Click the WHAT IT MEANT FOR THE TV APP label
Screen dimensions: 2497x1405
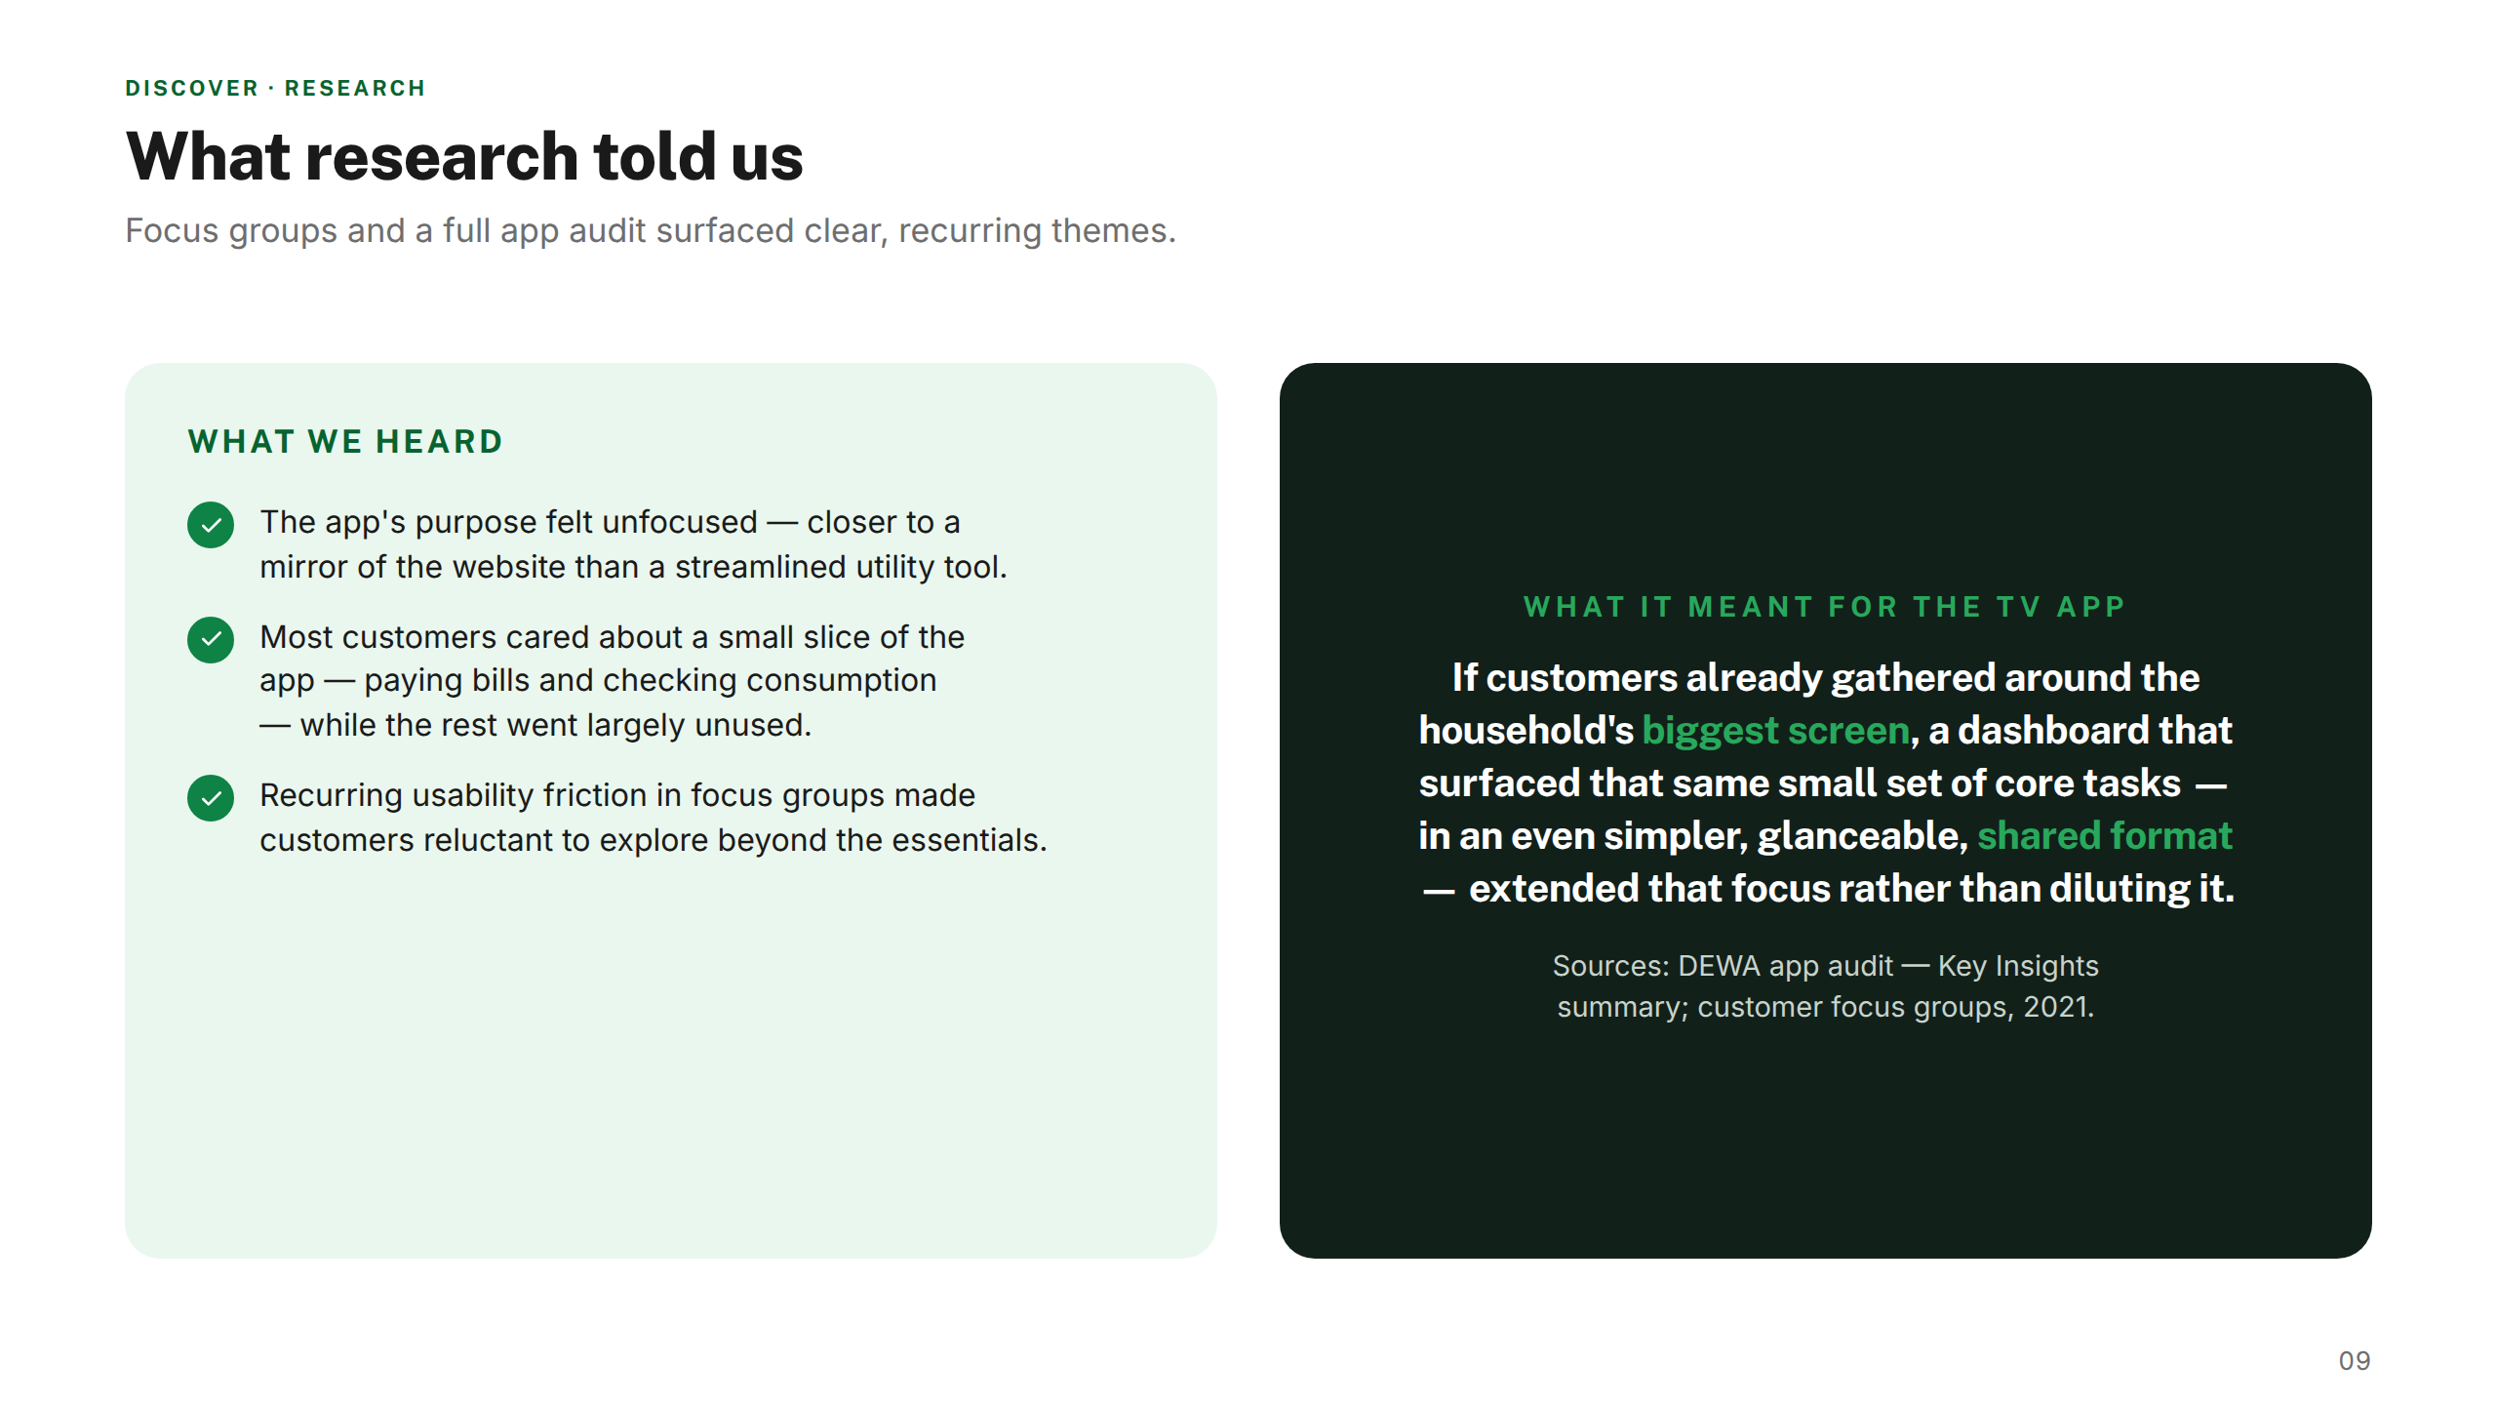tap(1825, 607)
